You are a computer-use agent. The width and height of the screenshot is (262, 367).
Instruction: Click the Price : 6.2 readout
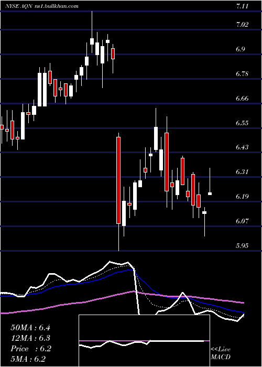tap(30, 349)
